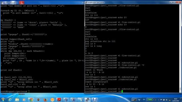Open Windows Explorer folder icon in taskbar
182x102 pixels.
click(17, 100)
